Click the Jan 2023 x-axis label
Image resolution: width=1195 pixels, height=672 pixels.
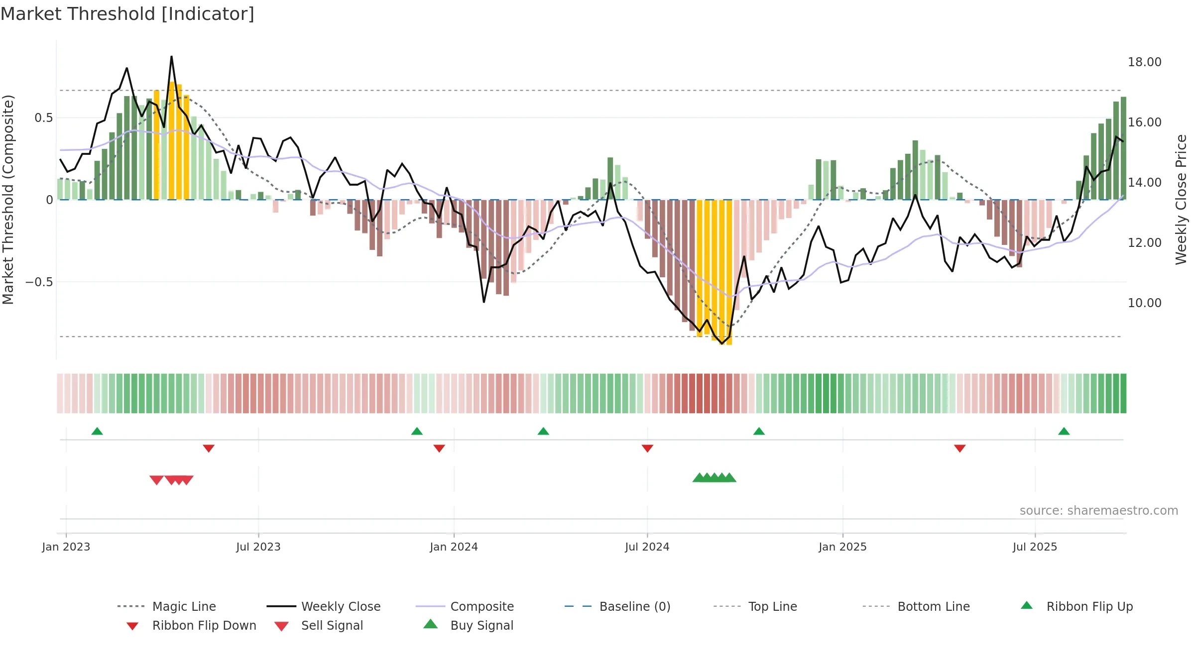66,547
